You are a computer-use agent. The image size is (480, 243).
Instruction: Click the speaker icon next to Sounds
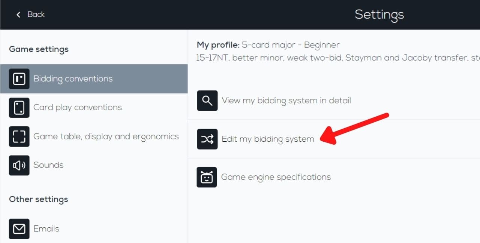[19, 165]
